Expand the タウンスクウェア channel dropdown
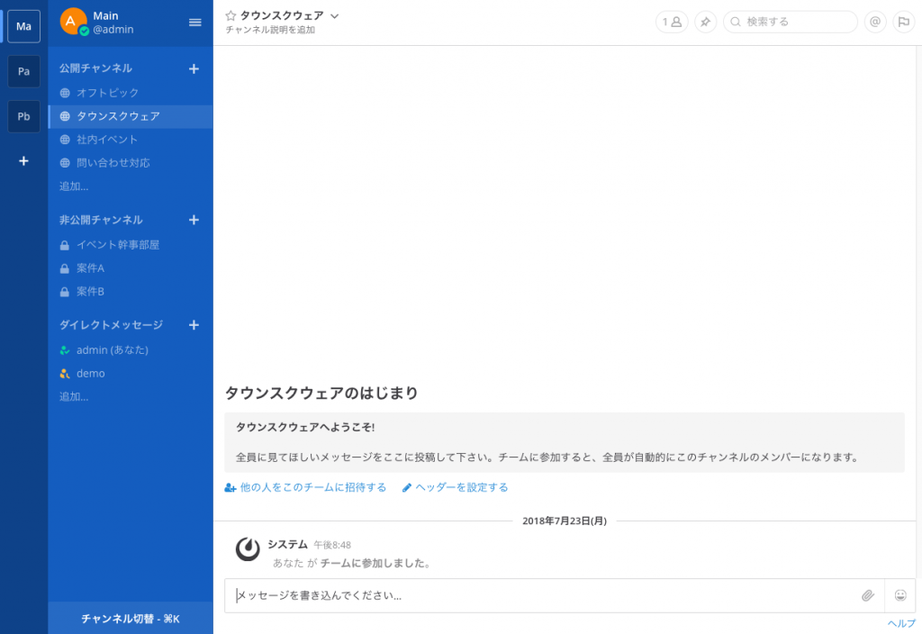The image size is (922, 634). [x=335, y=16]
